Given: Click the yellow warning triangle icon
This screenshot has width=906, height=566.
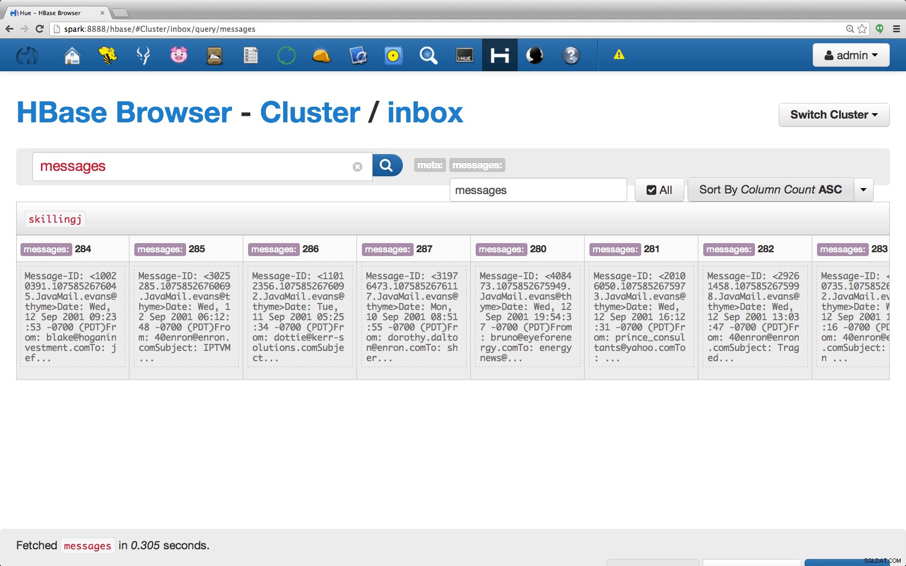Looking at the screenshot, I should [619, 54].
